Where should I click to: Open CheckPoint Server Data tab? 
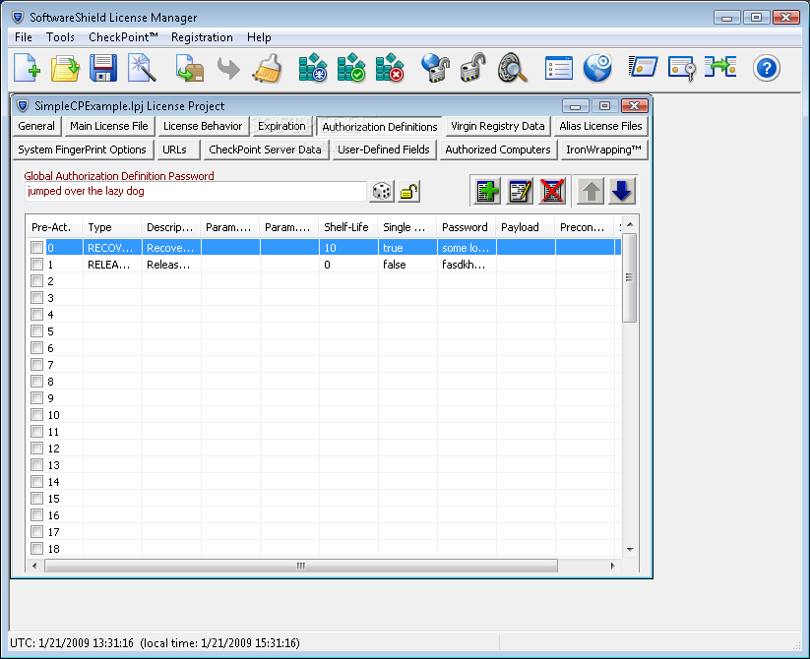pyautogui.click(x=265, y=150)
